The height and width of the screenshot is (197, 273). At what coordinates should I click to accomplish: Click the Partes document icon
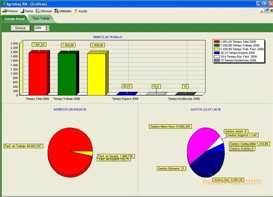22,11
